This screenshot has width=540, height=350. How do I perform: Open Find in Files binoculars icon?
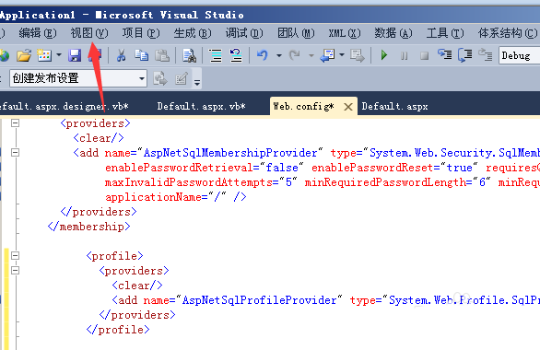189,55
